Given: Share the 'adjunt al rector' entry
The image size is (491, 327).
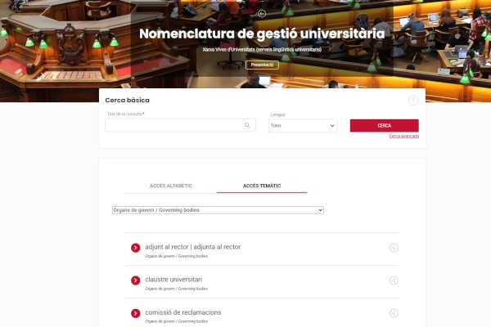Looking at the screenshot, I should tap(394, 248).
